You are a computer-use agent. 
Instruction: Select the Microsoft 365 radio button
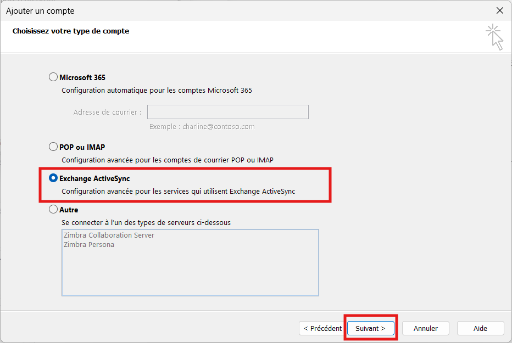53,77
